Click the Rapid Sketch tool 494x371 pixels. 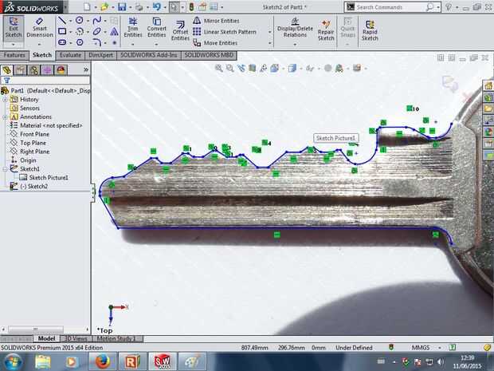pyautogui.click(x=370, y=30)
